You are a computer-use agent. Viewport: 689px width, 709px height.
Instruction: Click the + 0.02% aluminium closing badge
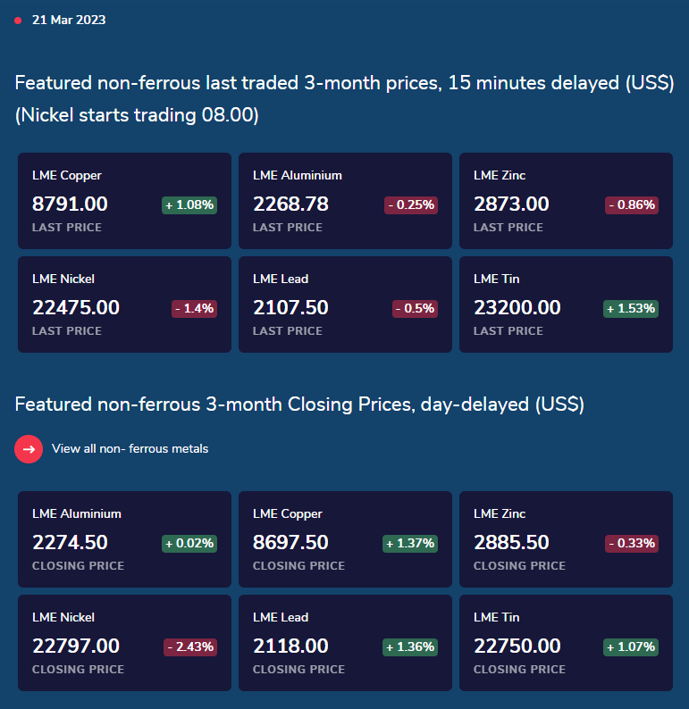click(189, 543)
